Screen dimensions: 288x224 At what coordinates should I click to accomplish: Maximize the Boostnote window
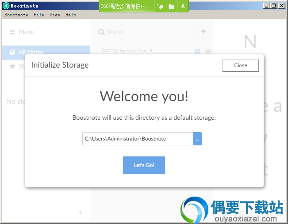click(274, 6)
